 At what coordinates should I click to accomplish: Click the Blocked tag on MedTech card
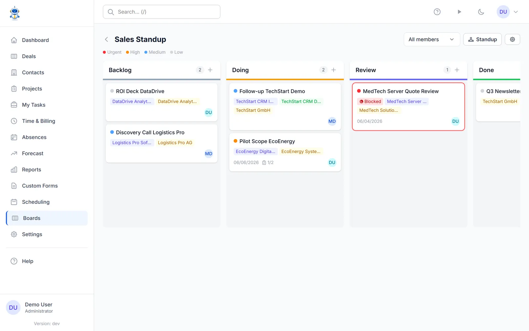[x=370, y=102]
